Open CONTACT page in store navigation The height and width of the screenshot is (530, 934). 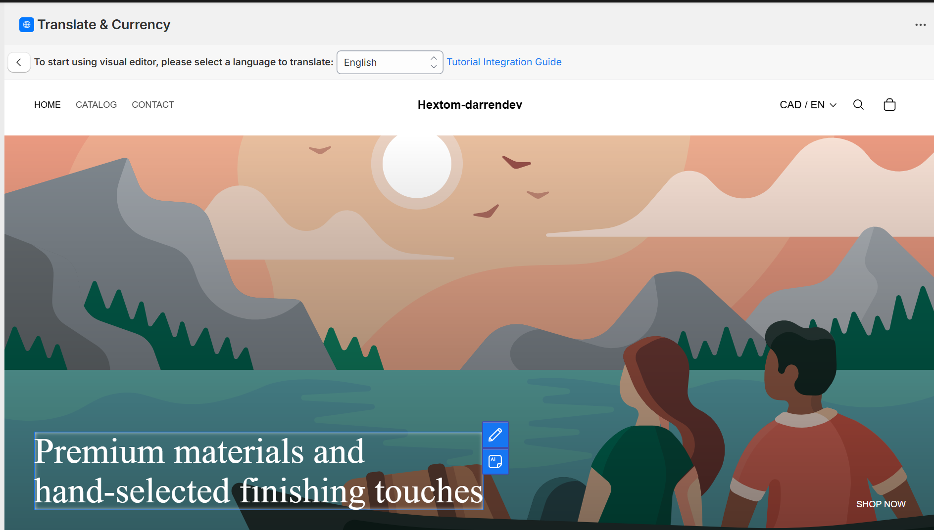pos(153,105)
